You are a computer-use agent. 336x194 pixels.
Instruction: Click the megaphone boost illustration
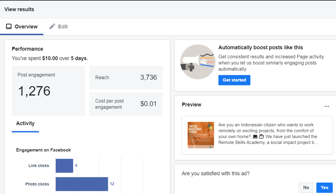[198, 62]
